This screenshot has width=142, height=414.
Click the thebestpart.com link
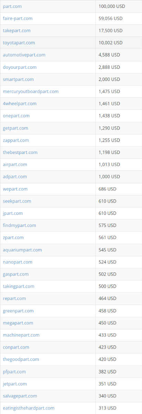click(20, 152)
